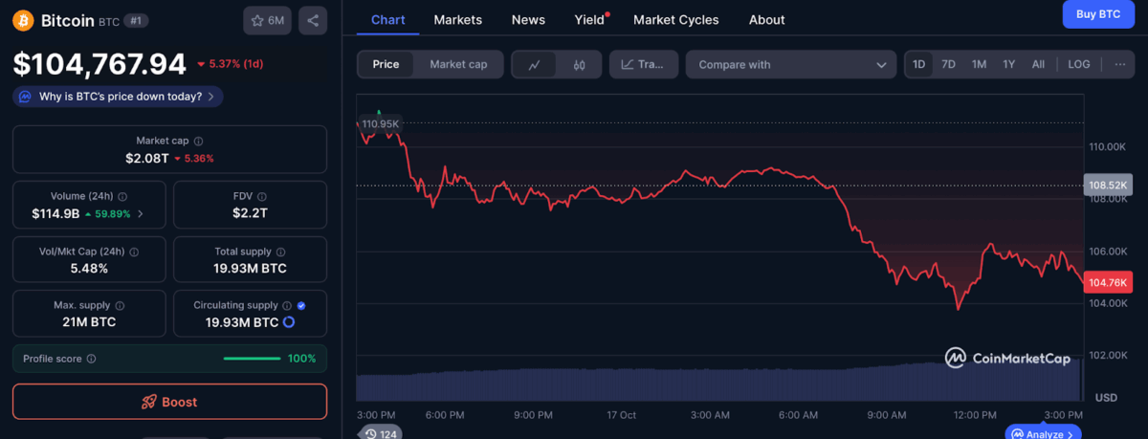The height and width of the screenshot is (439, 1148).
Task: Click the Profile score progress bar
Action: coord(252,359)
